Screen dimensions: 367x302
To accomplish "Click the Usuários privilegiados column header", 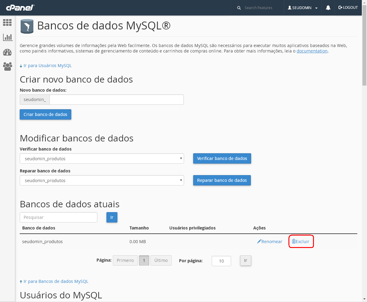I will 192,228.
